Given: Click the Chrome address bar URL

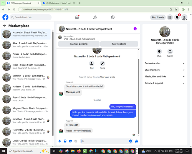Looking at the screenshot, I should click(x=46, y=10).
